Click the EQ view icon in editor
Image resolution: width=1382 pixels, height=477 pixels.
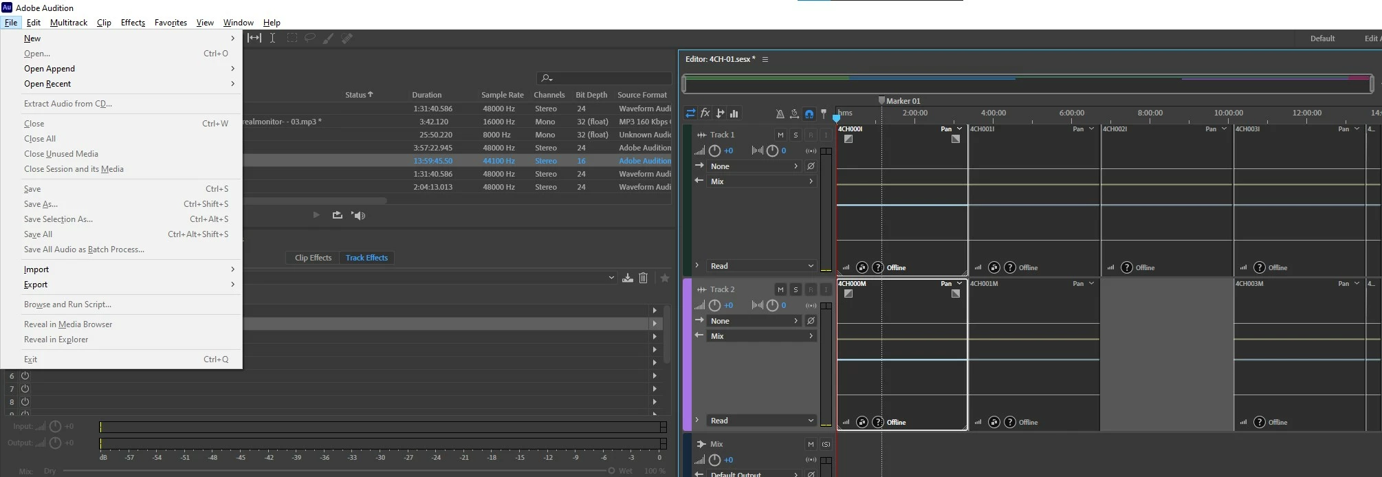click(x=734, y=113)
